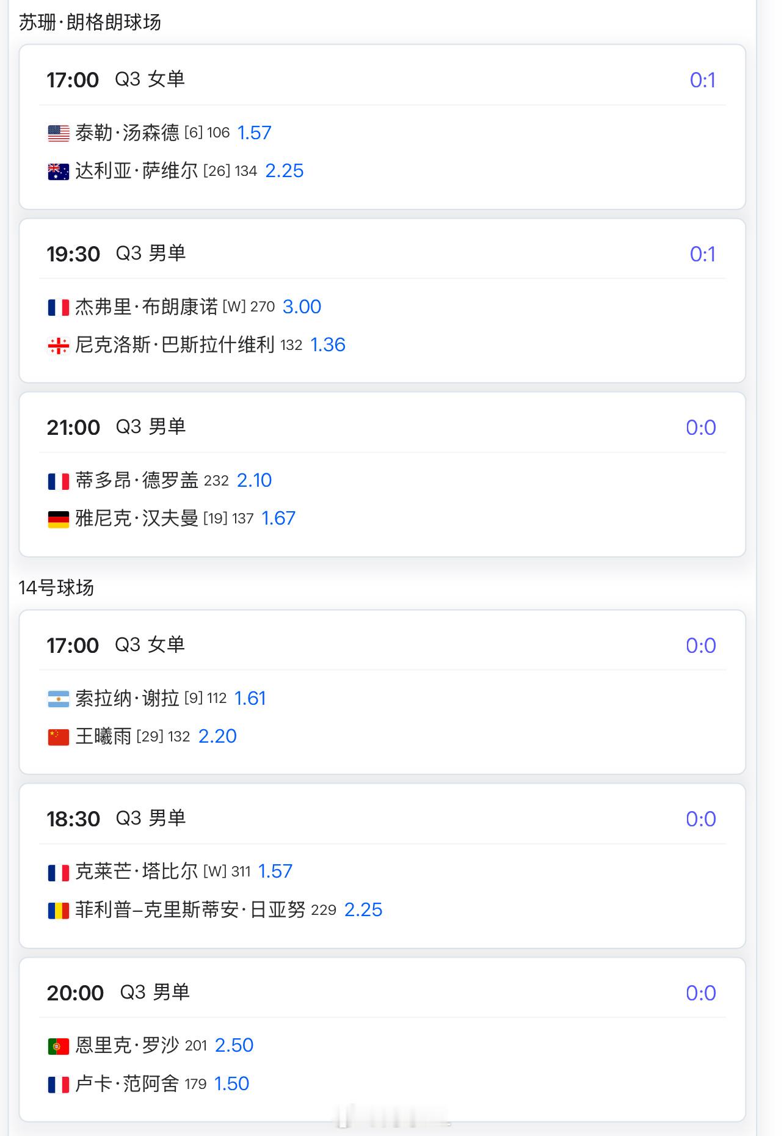Open player 克莱芒·塔比尔 profile
This screenshot has height=1136, width=784.
click(137, 872)
